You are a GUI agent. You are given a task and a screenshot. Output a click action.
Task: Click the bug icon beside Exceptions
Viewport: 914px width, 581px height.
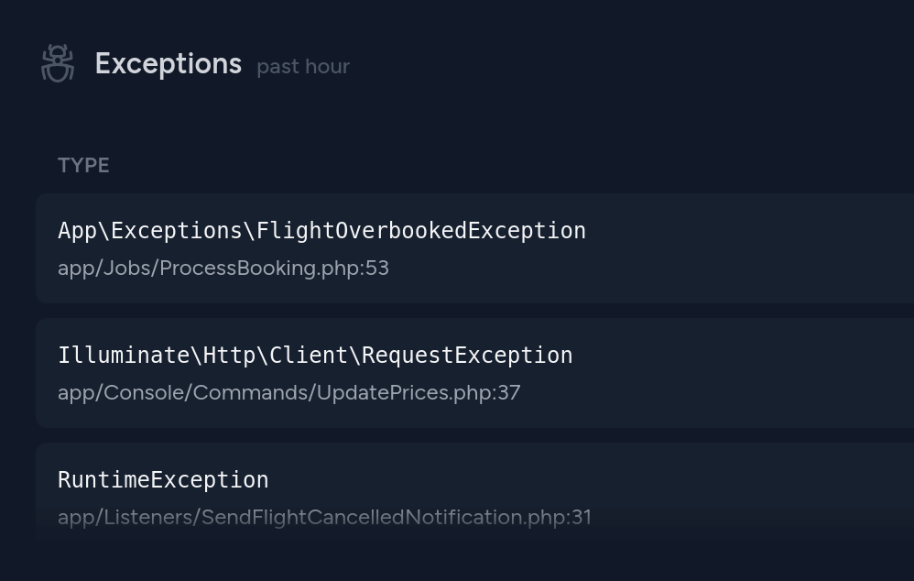click(58, 63)
